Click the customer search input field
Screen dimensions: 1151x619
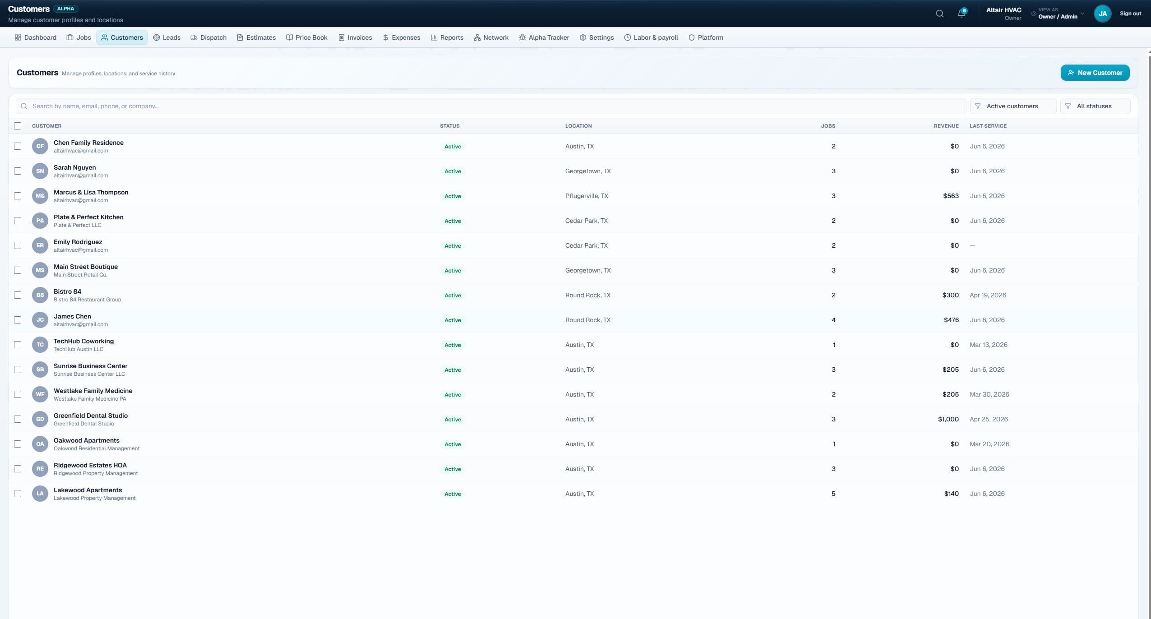[491, 106]
